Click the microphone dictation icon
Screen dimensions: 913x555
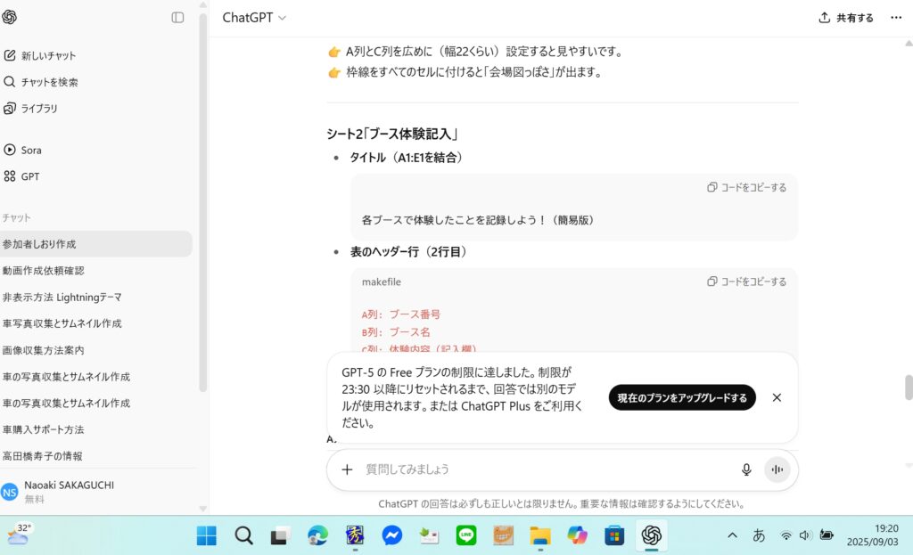click(746, 469)
